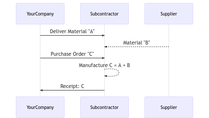Click the arrowhead of the Receipt: C arrow

[x=41, y=90]
